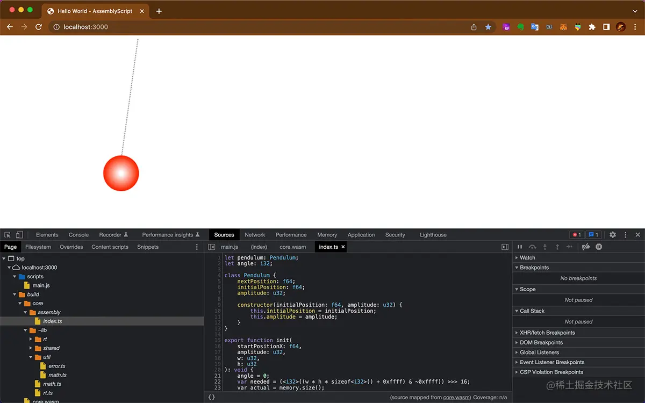Open the red error count badge
The width and height of the screenshot is (645, 403).
577,235
